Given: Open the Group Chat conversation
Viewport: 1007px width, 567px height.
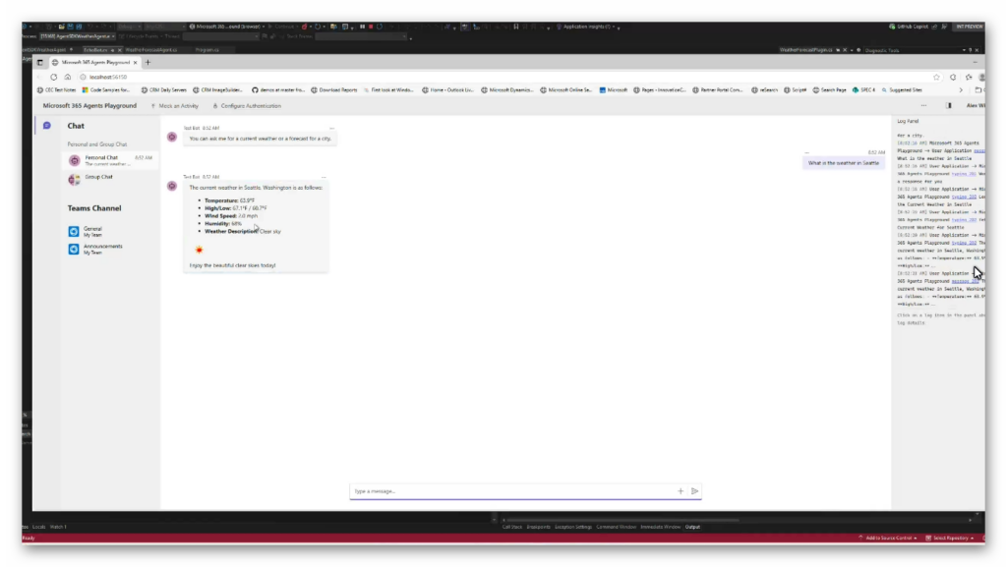Looking at the screenshot, I should [x=110, y=179].
